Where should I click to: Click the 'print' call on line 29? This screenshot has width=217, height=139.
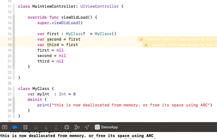43,105
